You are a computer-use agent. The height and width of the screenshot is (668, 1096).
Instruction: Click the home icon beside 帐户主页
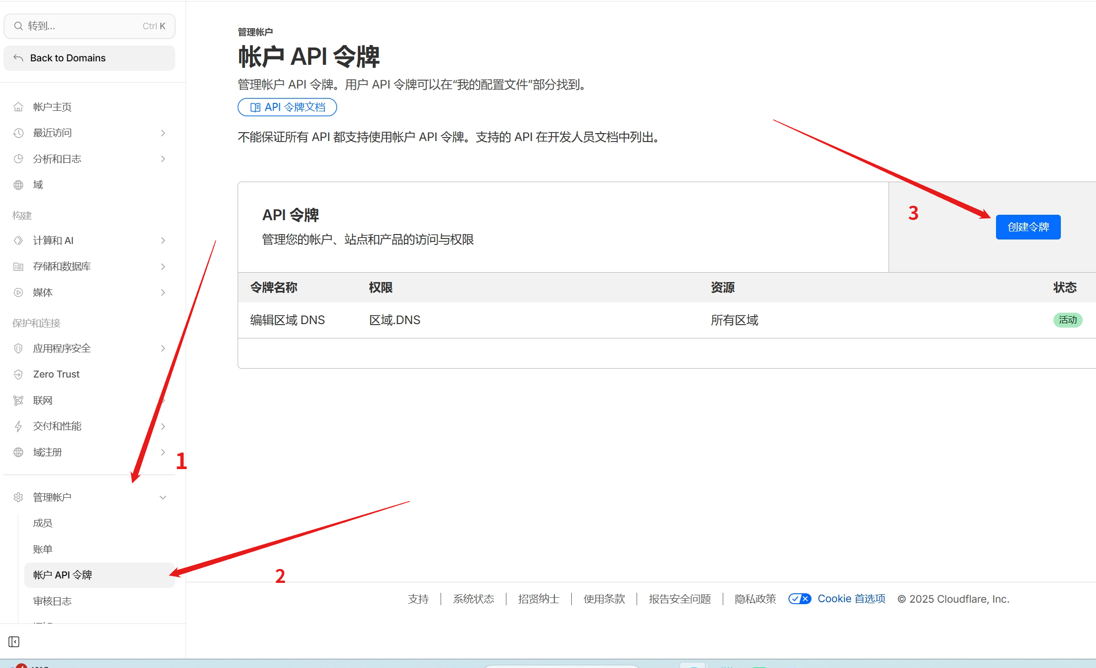[x=18, y=107]
